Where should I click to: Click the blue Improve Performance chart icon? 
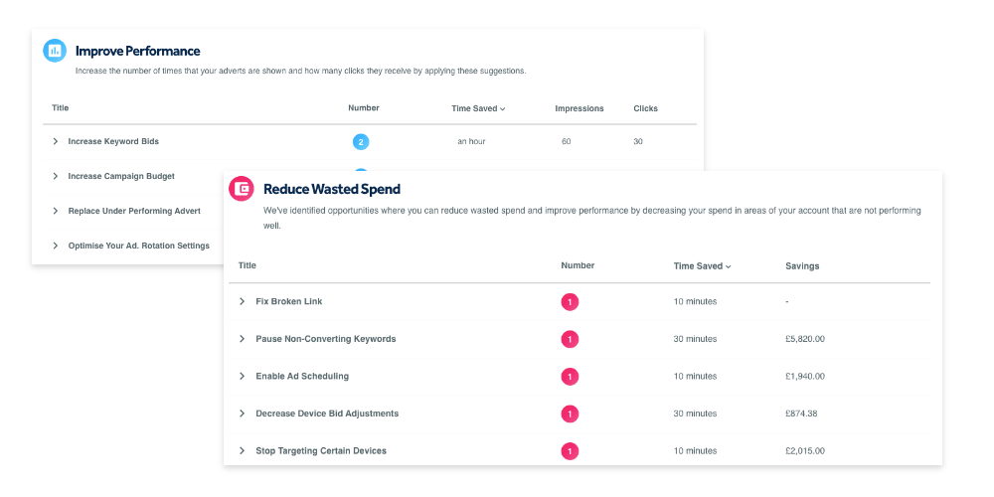coord(55,51)
